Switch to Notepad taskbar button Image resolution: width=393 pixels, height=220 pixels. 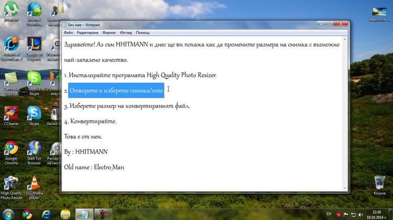coord(84,214)
